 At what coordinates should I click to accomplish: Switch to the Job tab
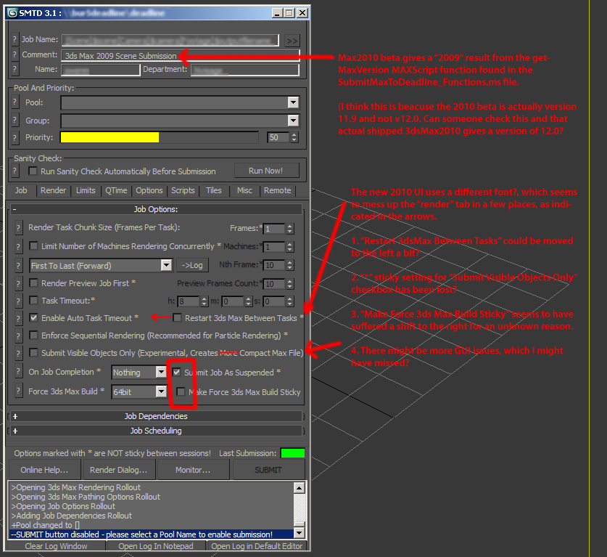pyautogui.click(x=21, y=190)
